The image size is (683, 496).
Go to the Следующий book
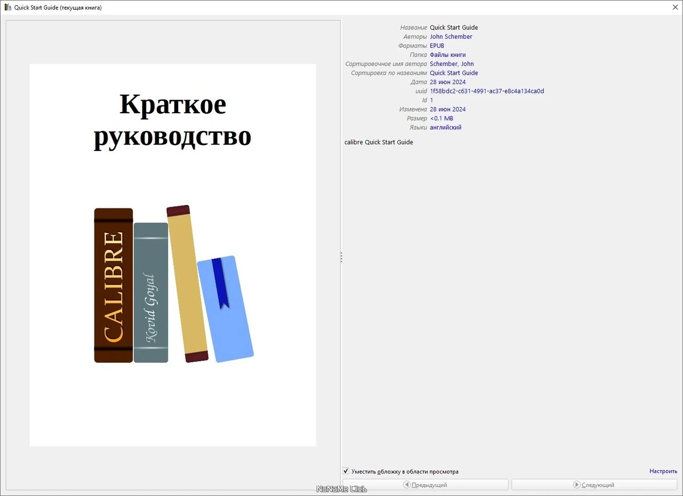click(594, 485)
